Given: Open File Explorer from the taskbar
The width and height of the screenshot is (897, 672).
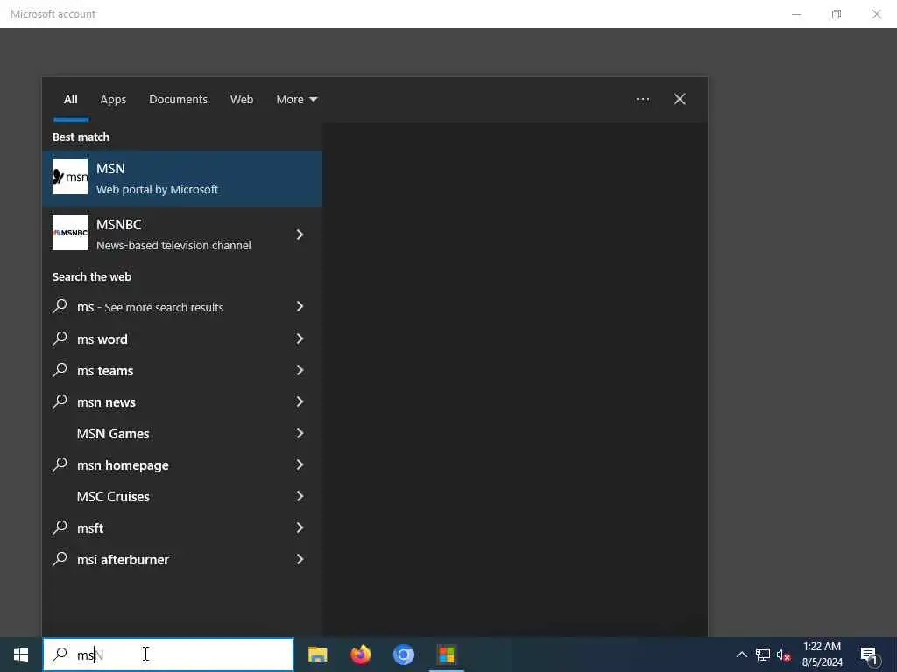Looking at the screenshot, I should click(x=317, y=654).
